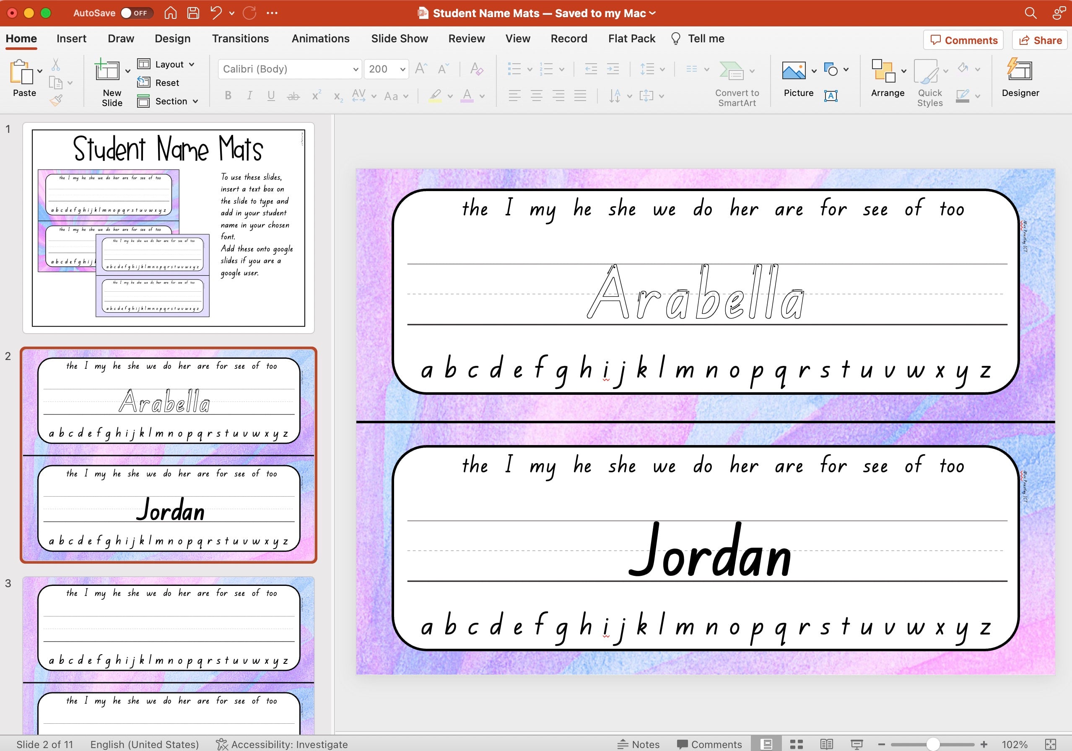Open the Transitions tab
This screenshot has width=1072, height=751.
pyautogui.click(x=241, y=38)
